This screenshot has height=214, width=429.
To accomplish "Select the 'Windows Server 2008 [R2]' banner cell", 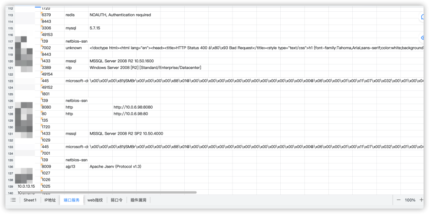I will coord(145,67).
